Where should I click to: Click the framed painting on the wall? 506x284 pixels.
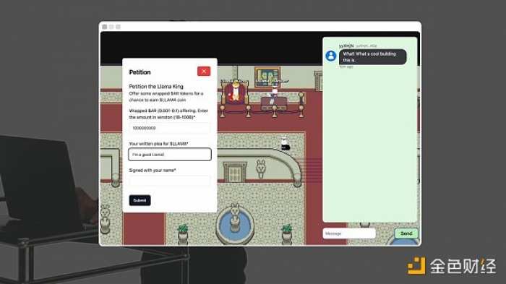tap(267, 77)
